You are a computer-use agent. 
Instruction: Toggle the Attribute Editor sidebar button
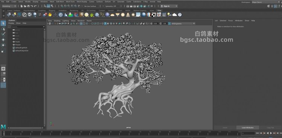pyautogui.click(x=276, y=6)
